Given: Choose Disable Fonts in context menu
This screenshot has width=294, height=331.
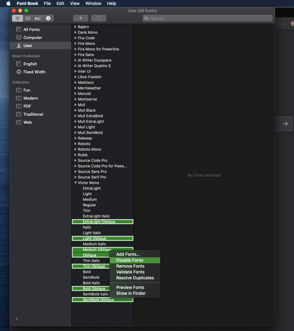Looking at the screenshot, I should [x=135, y=260].
